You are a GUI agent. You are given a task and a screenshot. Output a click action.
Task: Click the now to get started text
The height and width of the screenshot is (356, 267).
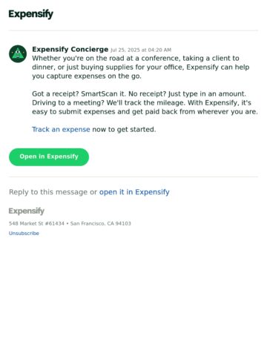click(x=124, y=129)
